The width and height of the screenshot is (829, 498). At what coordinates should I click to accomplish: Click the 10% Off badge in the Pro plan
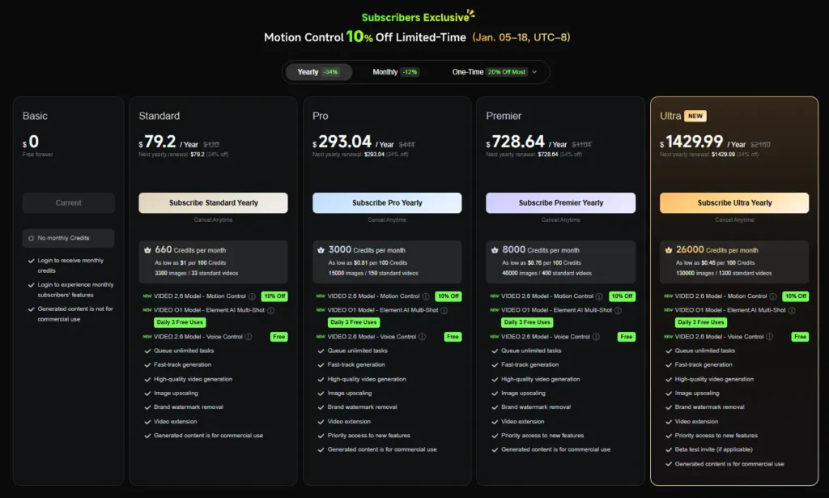[x=448, y=296]
